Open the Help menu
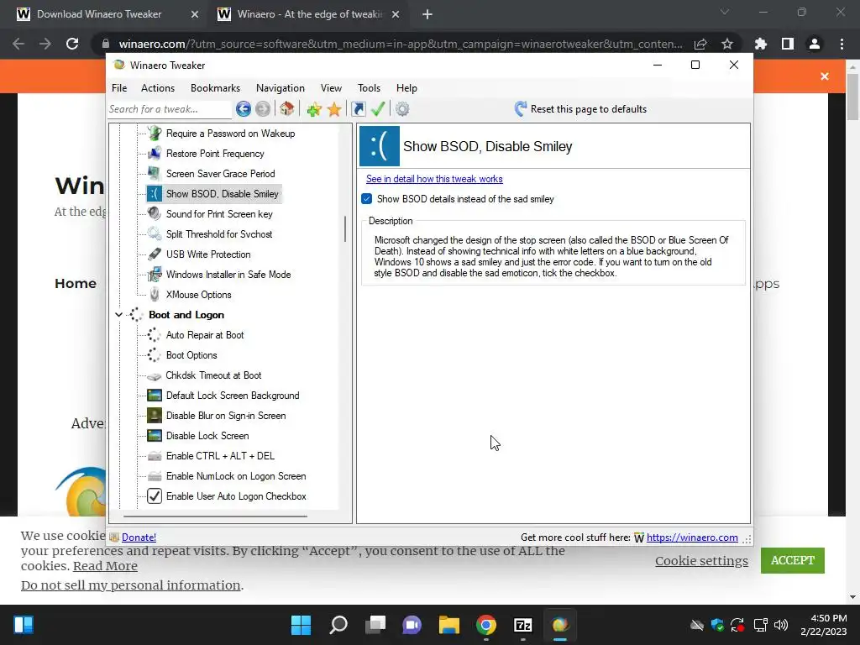This screenshot has height=645, width=860. pos(407,87)
